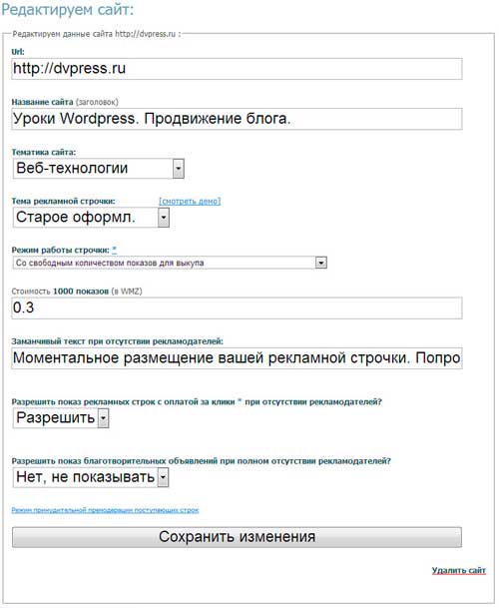The width and height of the screenshot is (499, 608).
Task: Open the Старое оформл. theme dropdown
Action: pyautogui.click(x=91, y=218)
